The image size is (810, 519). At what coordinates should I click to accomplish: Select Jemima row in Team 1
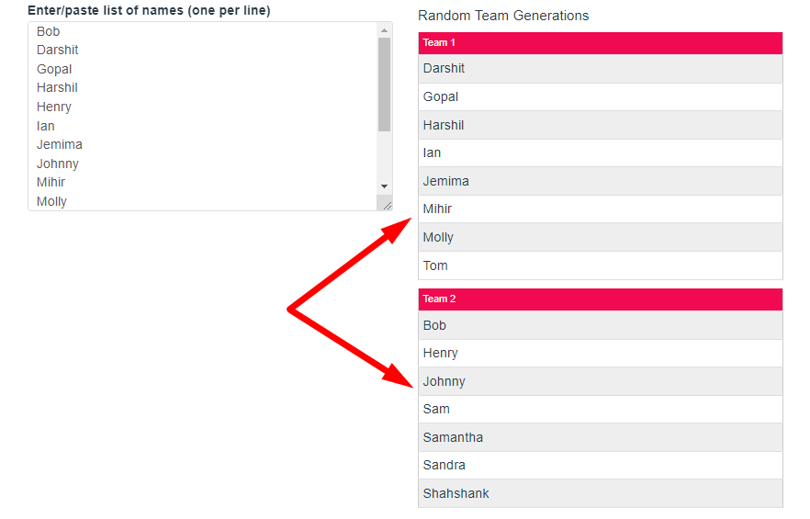click(601, 181)
